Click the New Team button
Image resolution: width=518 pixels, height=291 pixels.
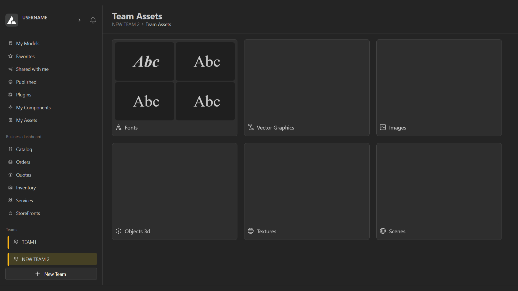[51, 274]
